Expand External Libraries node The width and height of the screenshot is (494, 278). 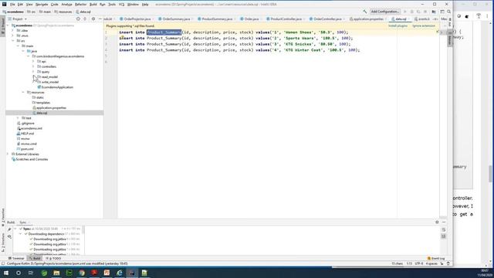pos(8,154)
